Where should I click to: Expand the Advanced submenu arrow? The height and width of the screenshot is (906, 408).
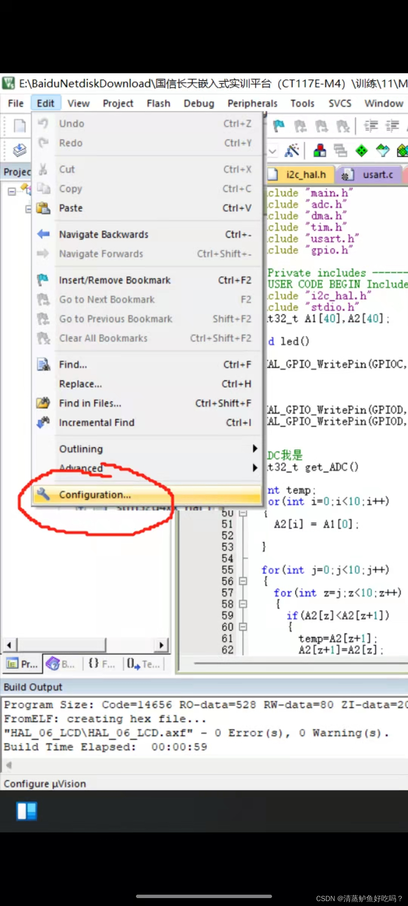tap(255, 468)
